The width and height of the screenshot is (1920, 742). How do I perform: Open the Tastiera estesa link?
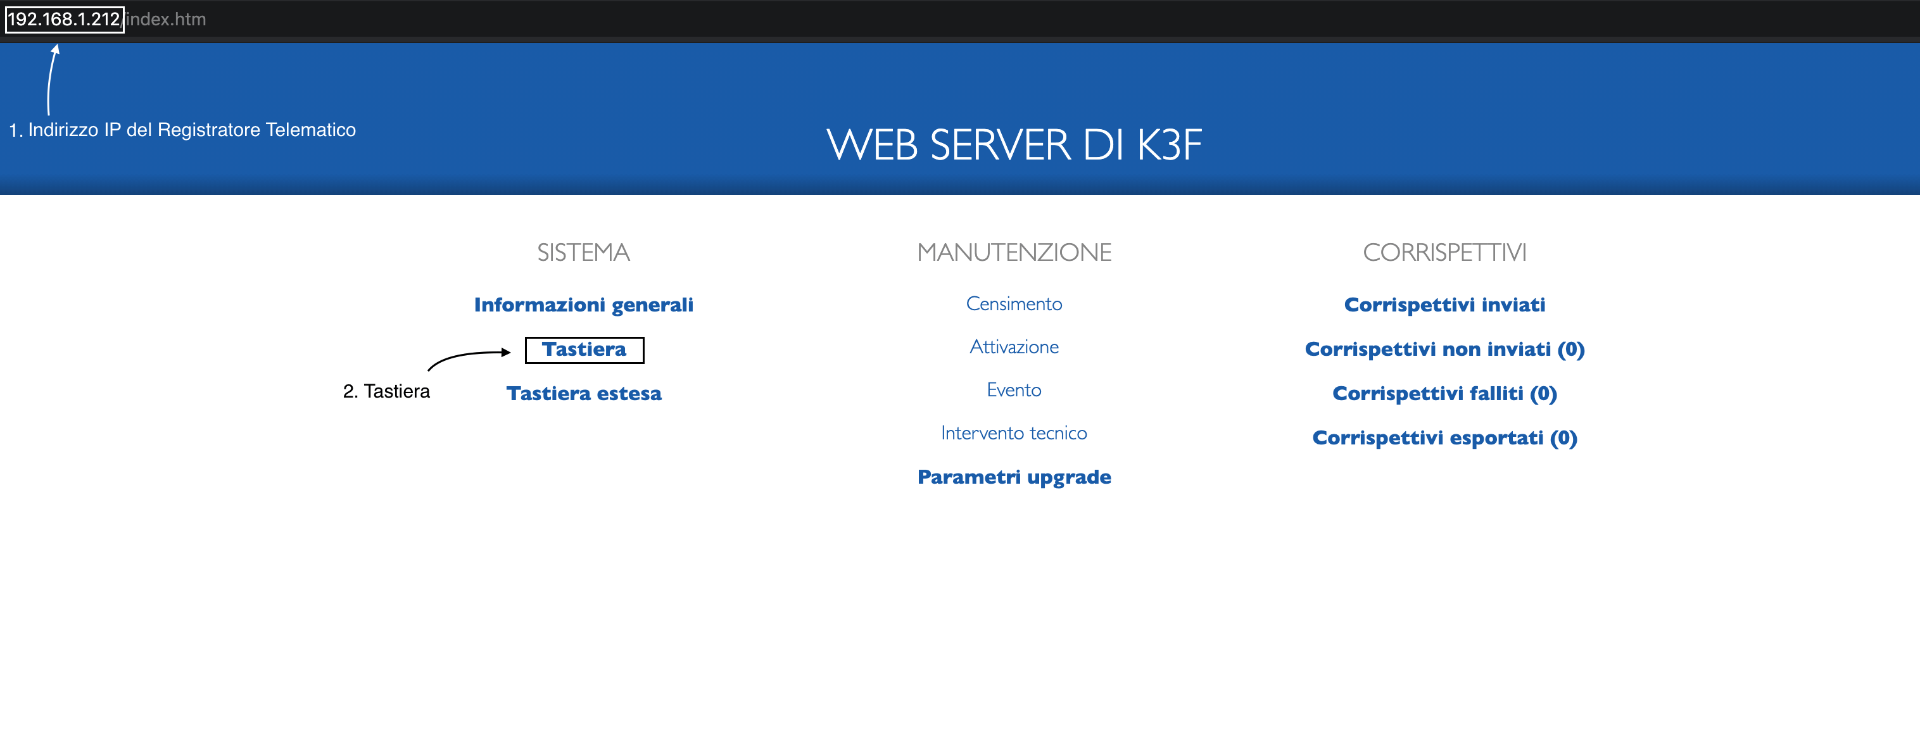(x=584, y=393)
